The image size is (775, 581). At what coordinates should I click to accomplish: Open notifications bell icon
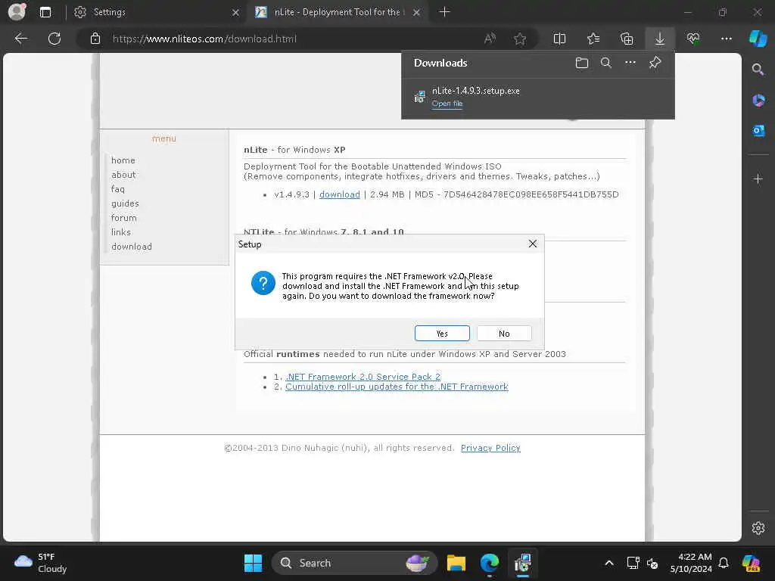(724, 563)
